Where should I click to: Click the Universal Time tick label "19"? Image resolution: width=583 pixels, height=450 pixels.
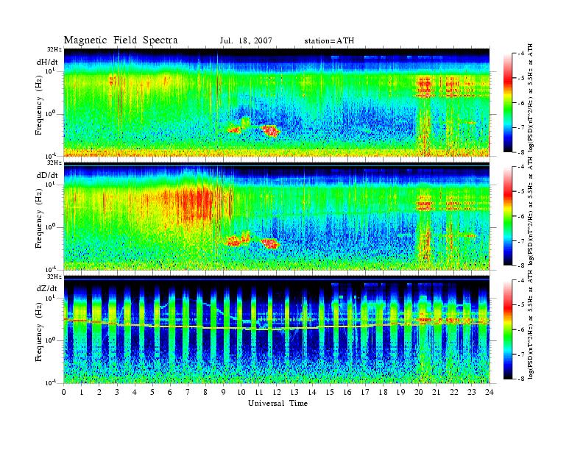[400, 393]
